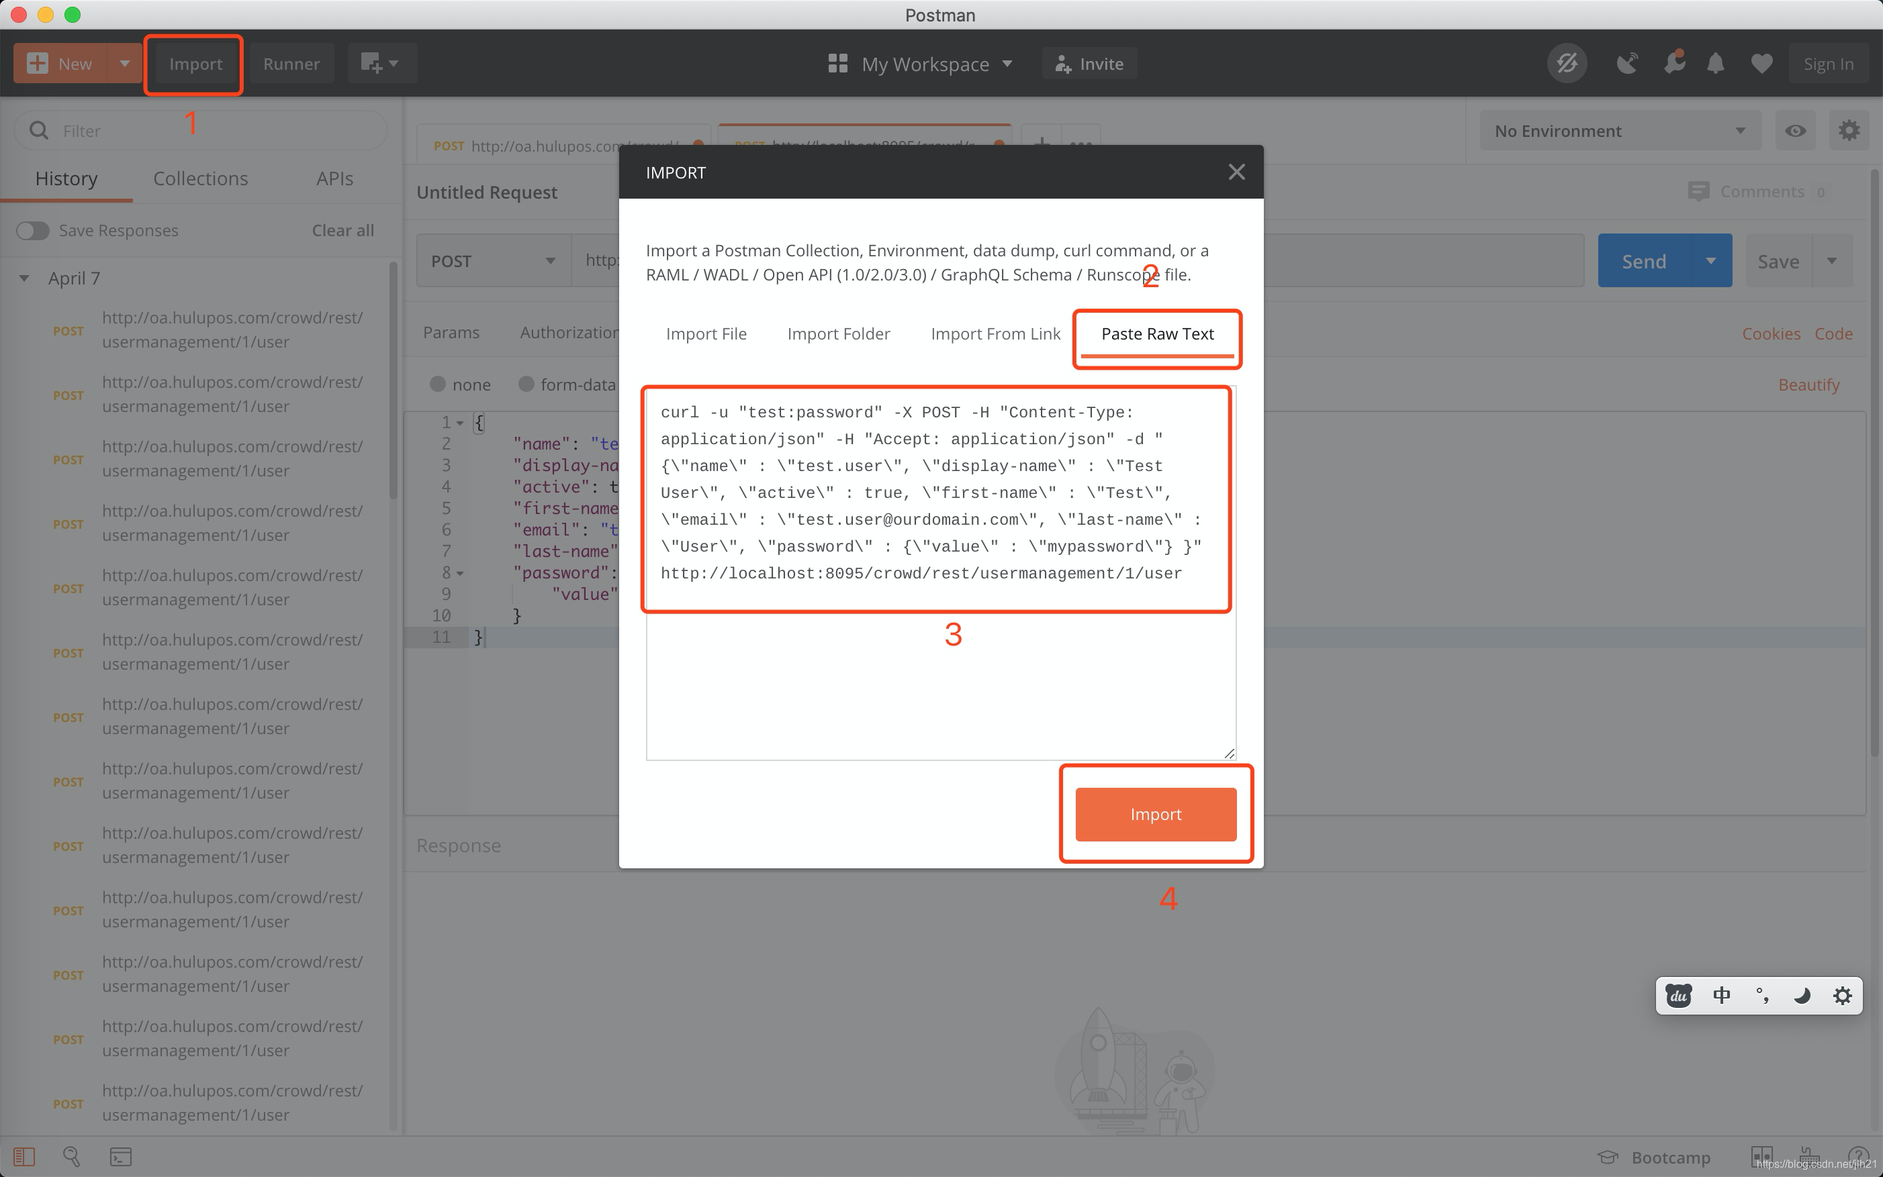Collapse the code fold at line 1
Image resolution: width=1883 pixels, height=1177 pixels.
[x=459, y=423]
